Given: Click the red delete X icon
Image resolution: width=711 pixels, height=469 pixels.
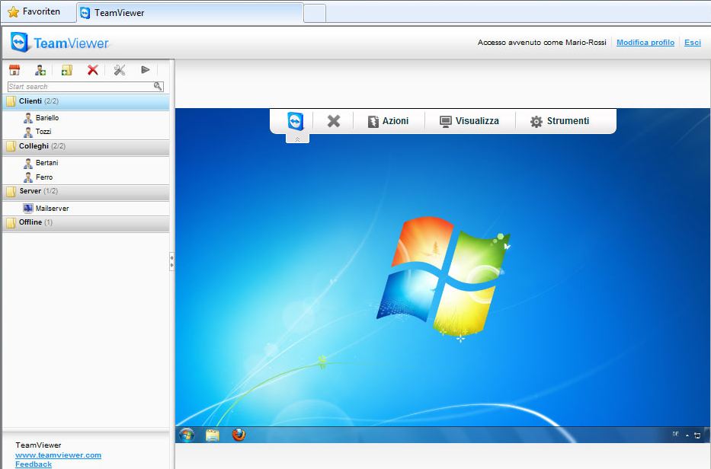Looking at the screenshot, I should 93,70.
